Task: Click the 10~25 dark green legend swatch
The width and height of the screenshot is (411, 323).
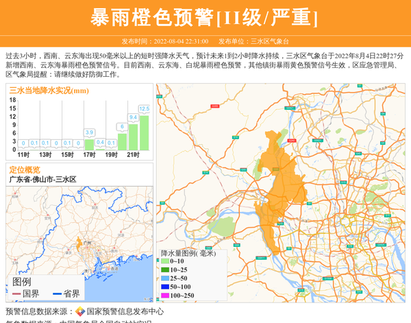Action: coord(164,270)
